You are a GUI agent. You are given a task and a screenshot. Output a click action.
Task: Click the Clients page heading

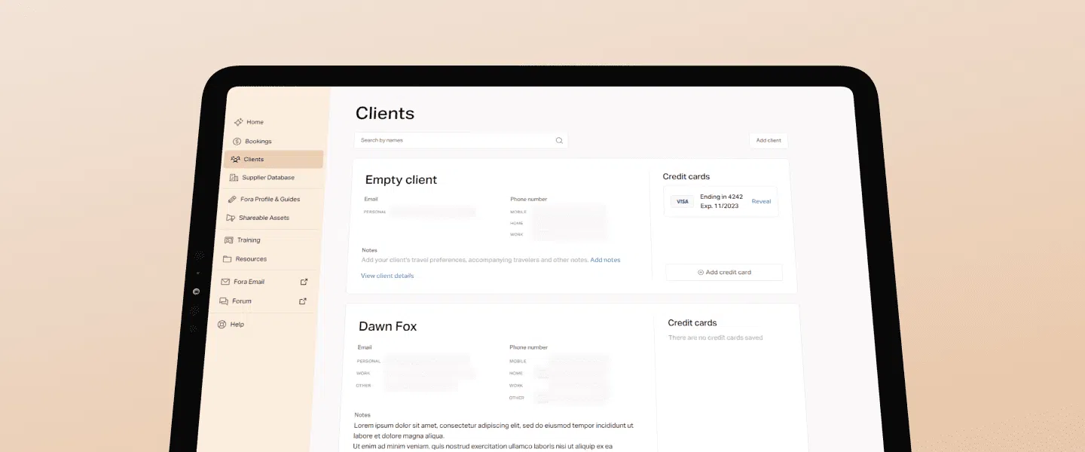385,113
